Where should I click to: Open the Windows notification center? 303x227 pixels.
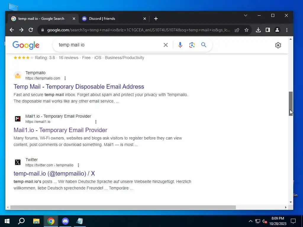tap(293, 221)
